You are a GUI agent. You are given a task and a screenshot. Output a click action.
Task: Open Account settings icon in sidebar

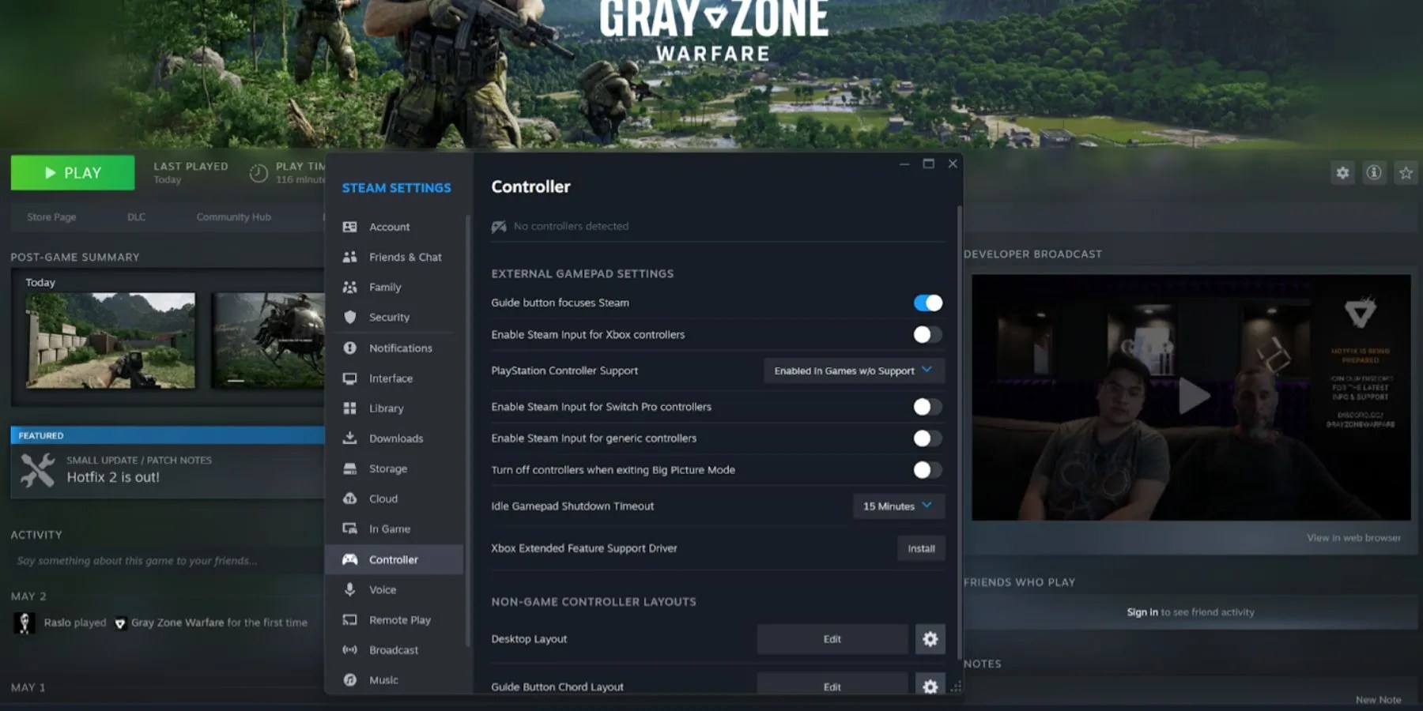pyautogui.click(x=349, y=227)
